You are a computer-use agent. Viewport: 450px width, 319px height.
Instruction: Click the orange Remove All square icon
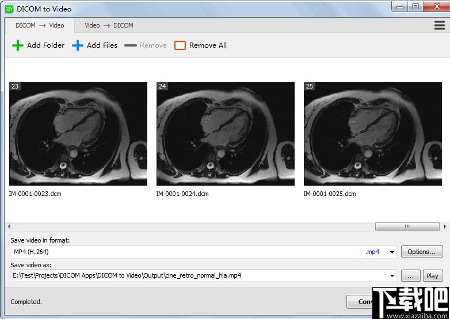click(x=180, y=45)
